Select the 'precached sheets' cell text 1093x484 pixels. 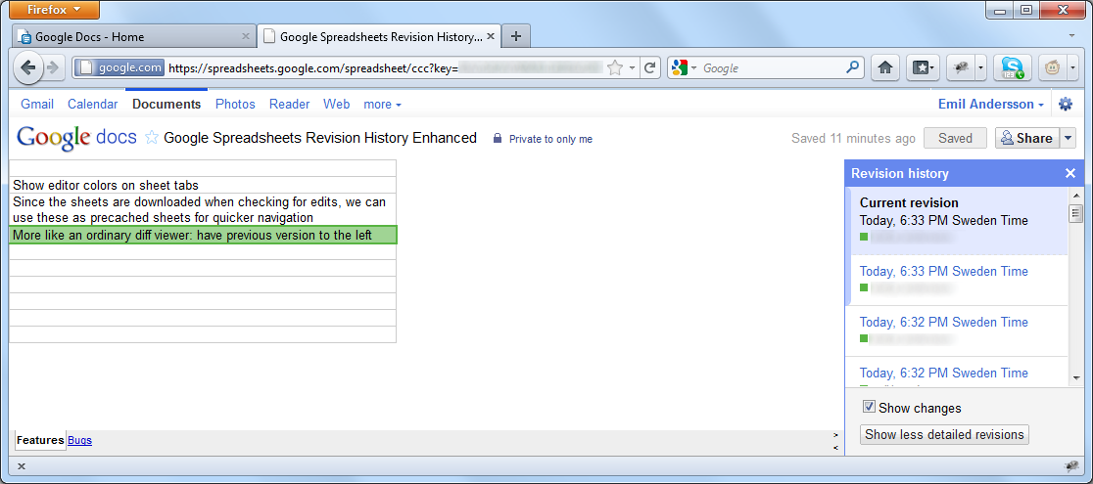pyautogui.click(x=203, y=209)
